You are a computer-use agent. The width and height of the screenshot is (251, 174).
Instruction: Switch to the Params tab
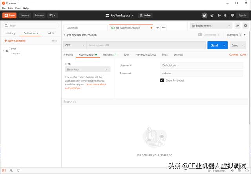coord(69,55)
